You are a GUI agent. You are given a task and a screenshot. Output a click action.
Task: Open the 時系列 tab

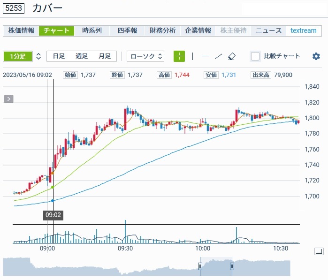pos(92,30)
